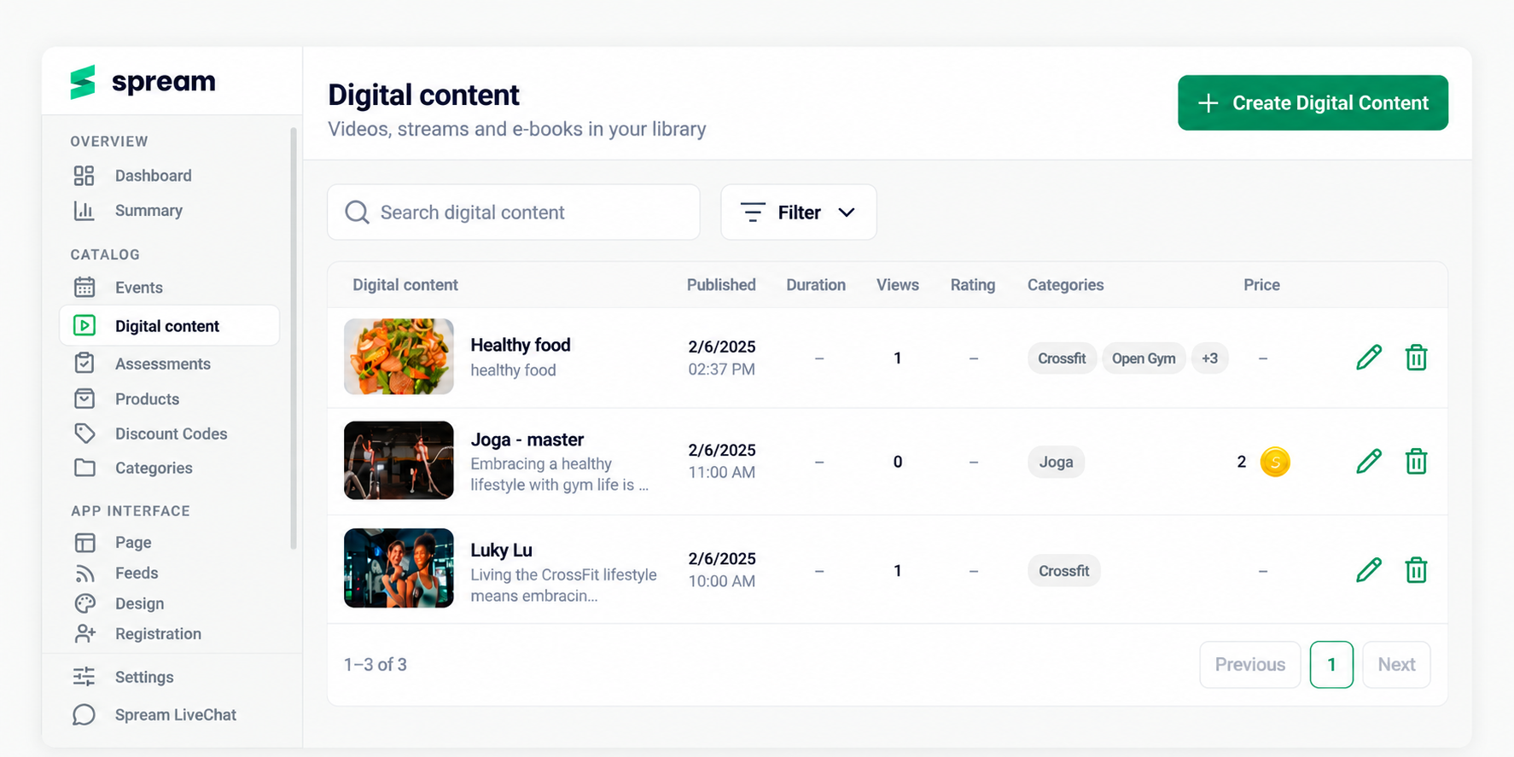Click the Events calendar icon
The height and width of the screenshot is (757, 1514).
[84, 288]
